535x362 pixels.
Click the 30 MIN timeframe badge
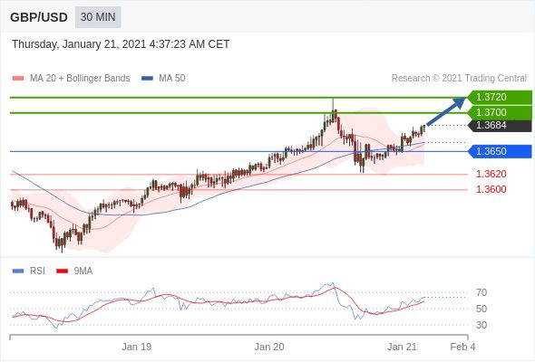(x=98, y=17)
